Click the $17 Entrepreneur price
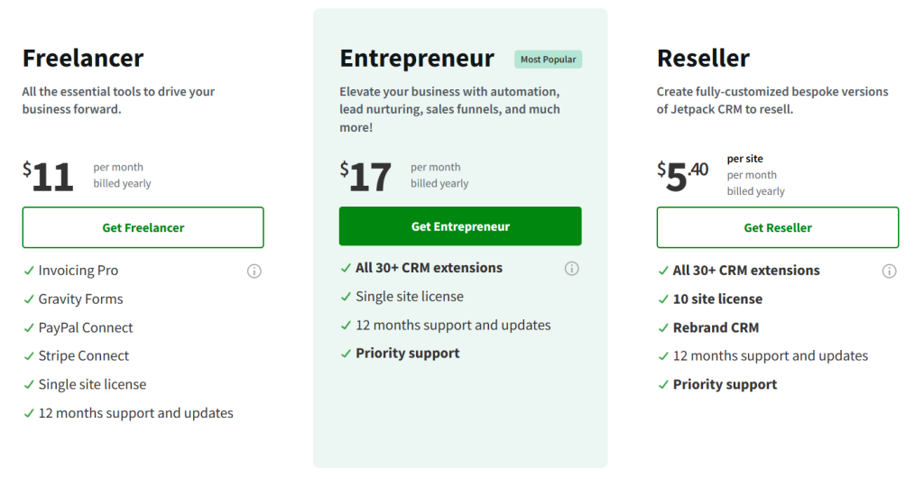Viewport: 924px width, 479px height. [x=365, y=176]
